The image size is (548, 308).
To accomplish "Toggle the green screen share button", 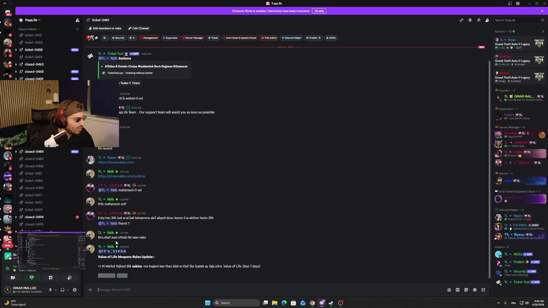I will 32,278.
